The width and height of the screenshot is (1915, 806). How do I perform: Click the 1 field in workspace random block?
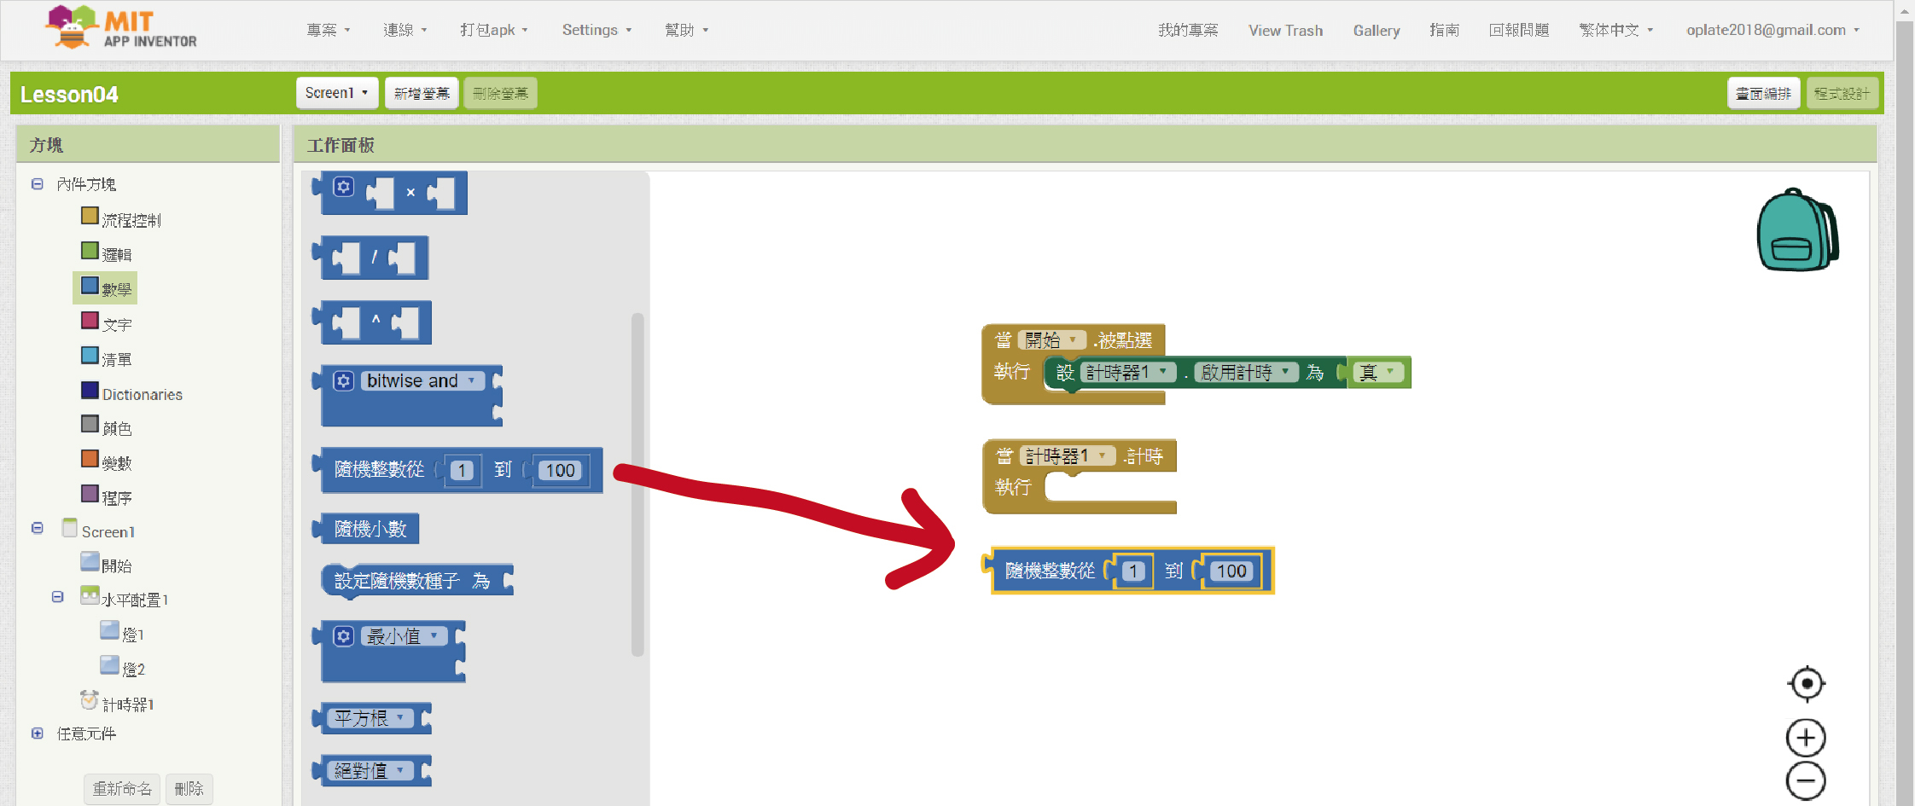click(1133, 571)
